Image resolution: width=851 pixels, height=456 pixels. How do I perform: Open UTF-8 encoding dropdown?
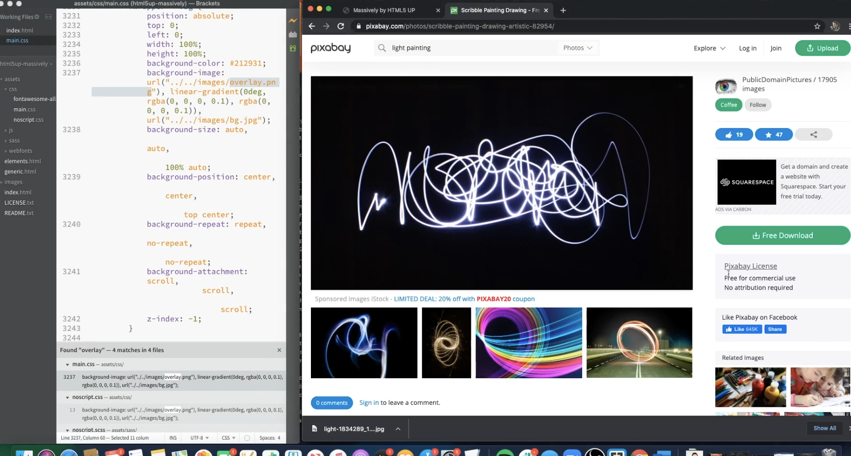(199, 438)
